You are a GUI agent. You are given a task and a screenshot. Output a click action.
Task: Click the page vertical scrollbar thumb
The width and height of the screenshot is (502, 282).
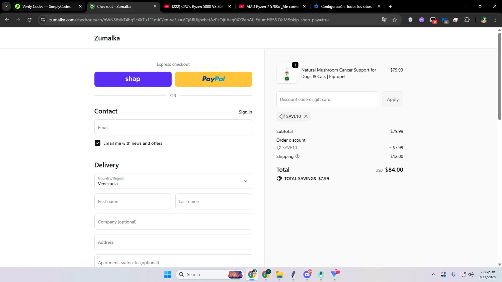pyautogui.click(x=499, y=76)
